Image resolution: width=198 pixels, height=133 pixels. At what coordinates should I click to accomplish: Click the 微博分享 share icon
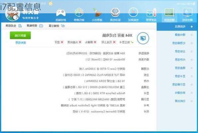point(63,26)
